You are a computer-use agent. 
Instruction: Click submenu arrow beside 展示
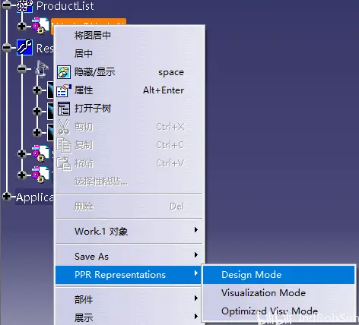[x=196, y=316]
